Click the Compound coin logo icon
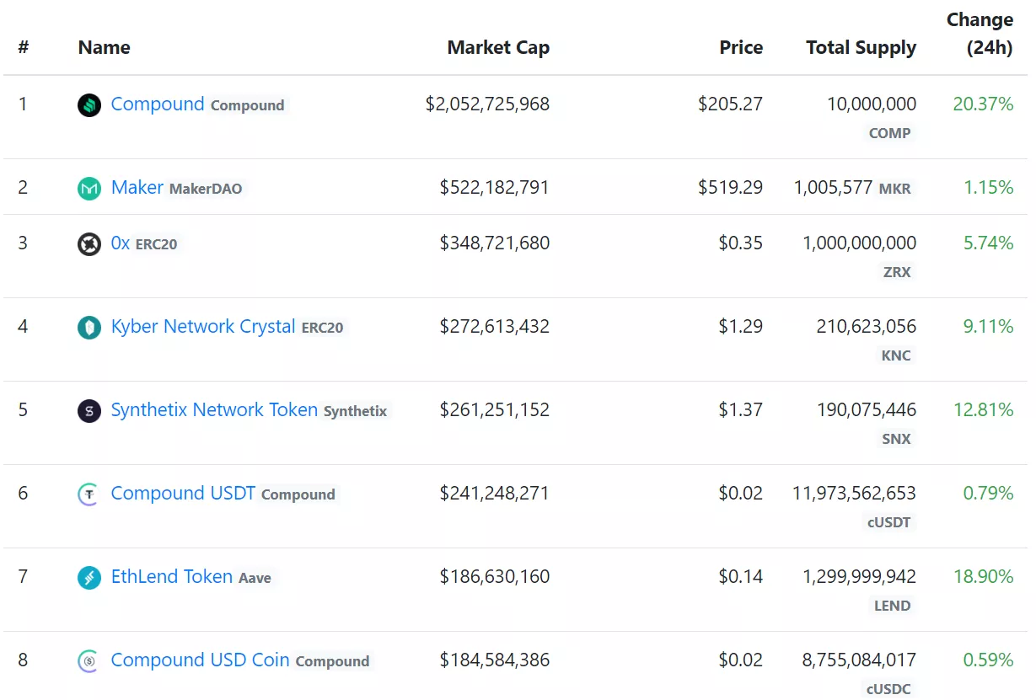The width and height of the screenshot is (1036, 700). point(89,105)
